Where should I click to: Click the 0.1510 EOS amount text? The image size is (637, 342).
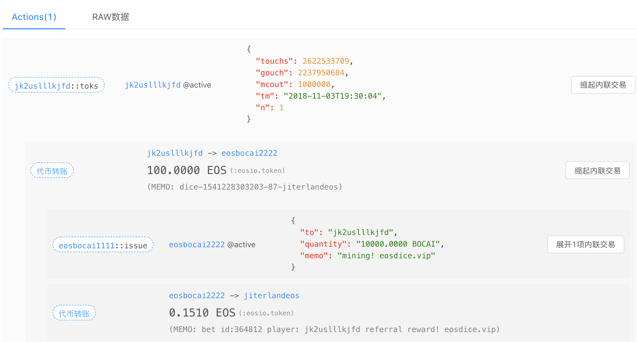(202, 313)
